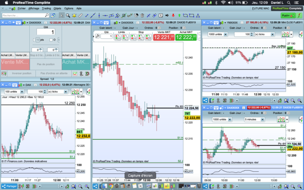
Task: Click the first Limite order icon
Action: pos(118,37)
